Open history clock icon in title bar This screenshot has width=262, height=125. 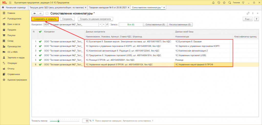tap(219, 3)
